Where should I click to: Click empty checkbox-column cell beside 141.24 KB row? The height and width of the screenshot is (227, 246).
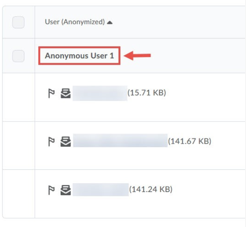tap(19, 194)
